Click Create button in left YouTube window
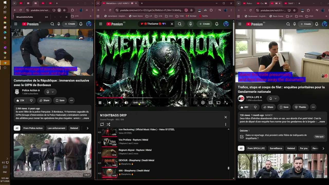 tap(70, 24)
